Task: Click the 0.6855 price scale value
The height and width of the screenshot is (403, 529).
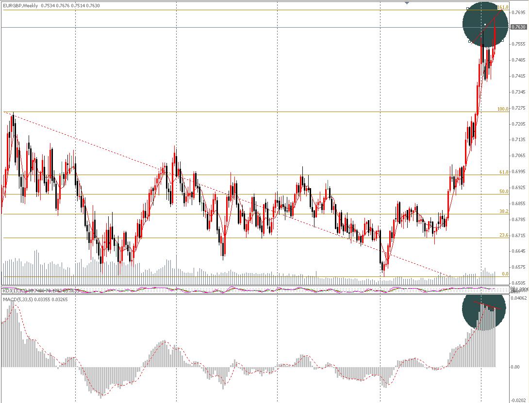Action: 518,204
